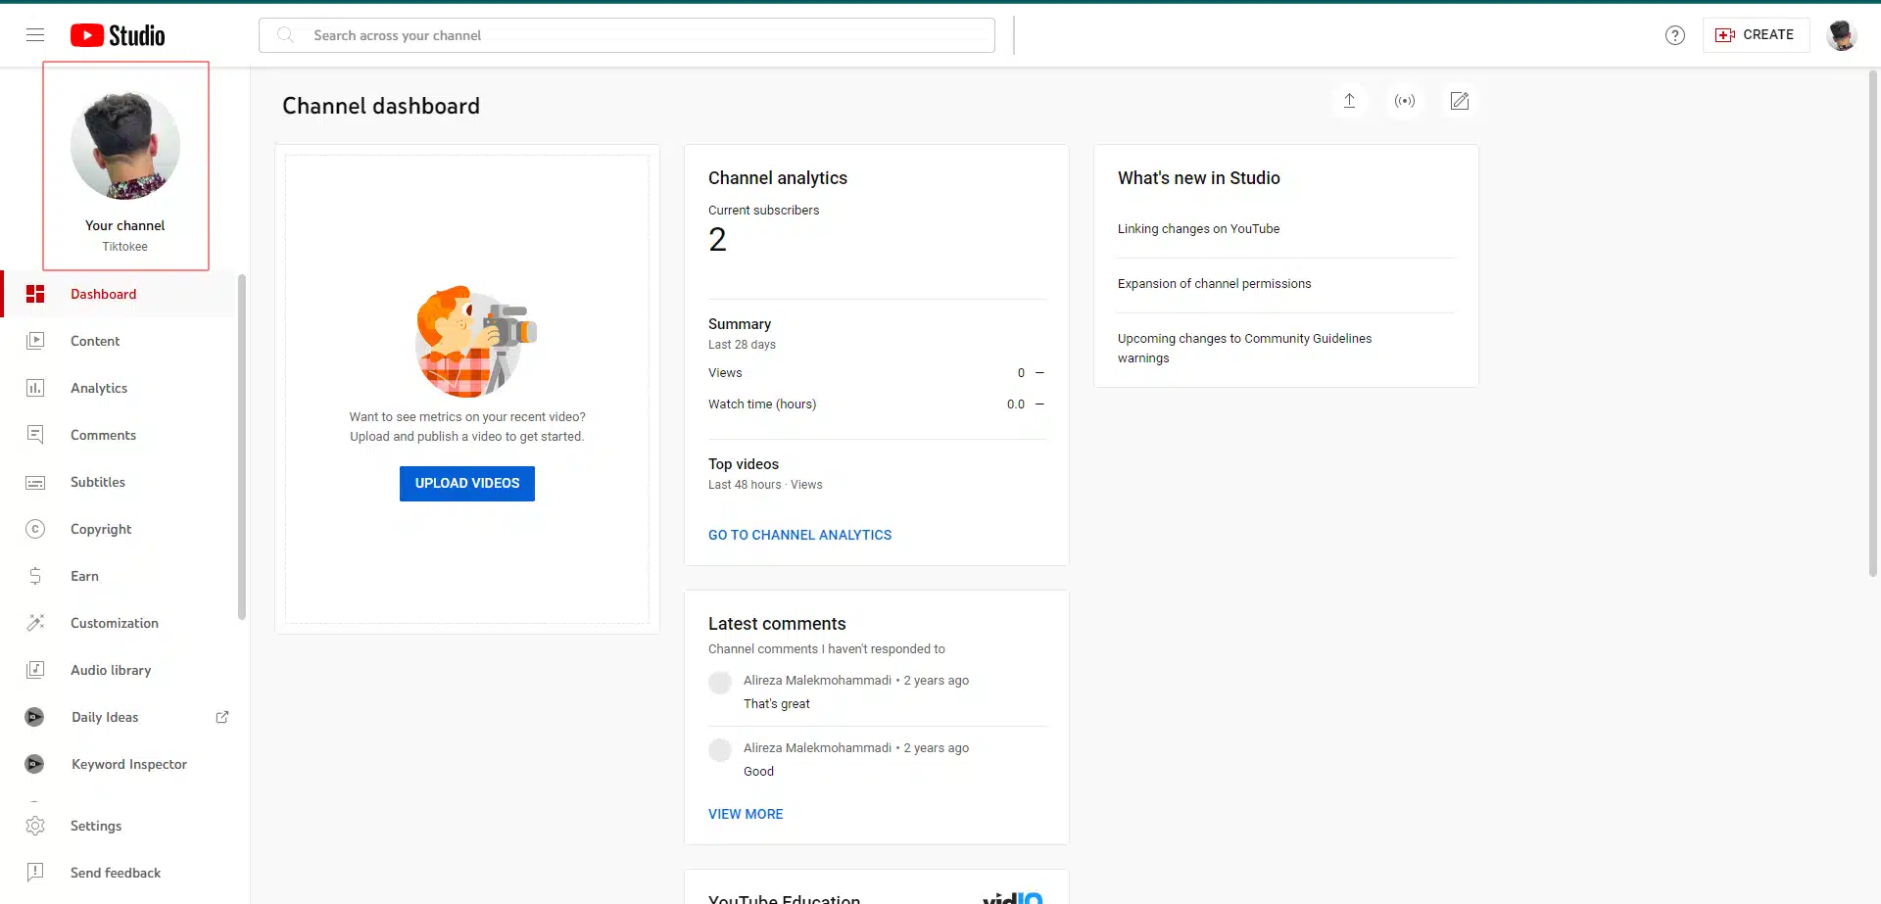Open the account avatar in top bar

(x=1841, y=35)
